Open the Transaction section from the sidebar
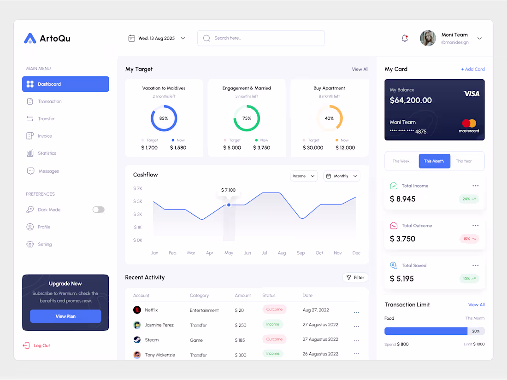This screenshot has width=507, height=380. 50,101
